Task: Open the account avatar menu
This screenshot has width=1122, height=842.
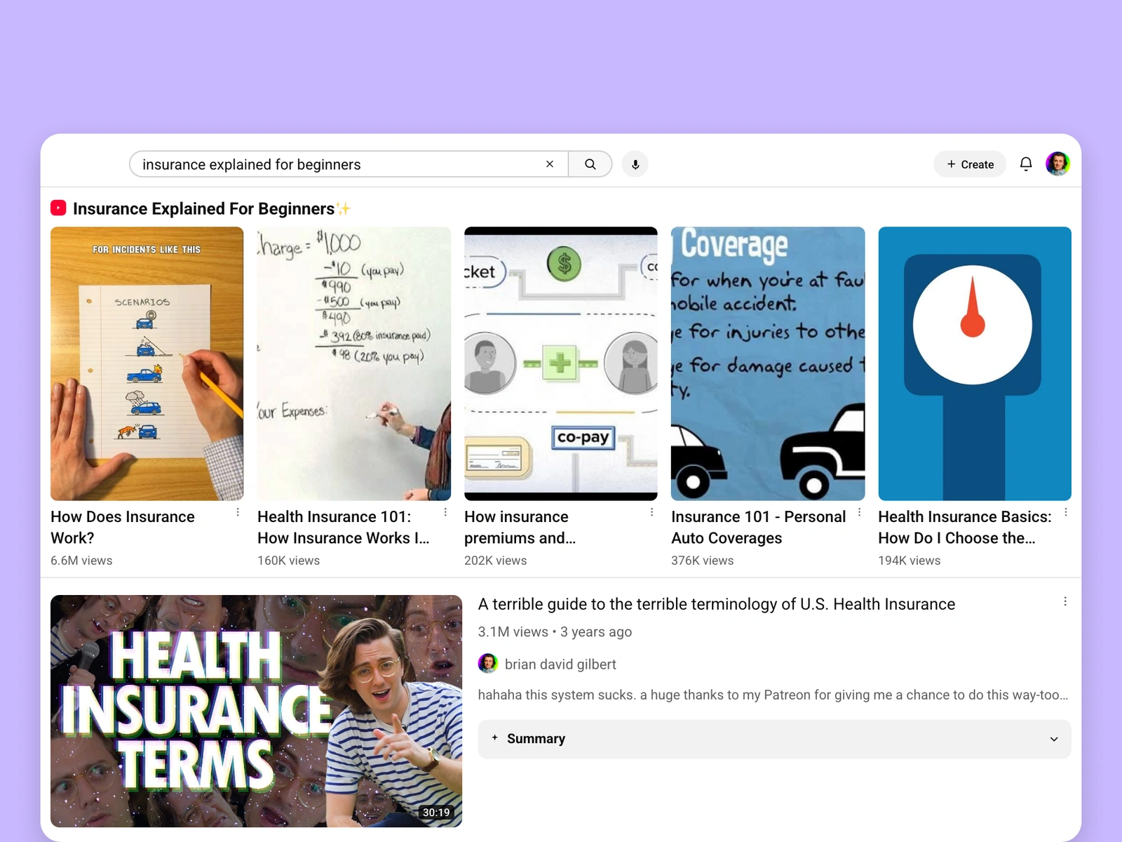Action: [1057, 164]
